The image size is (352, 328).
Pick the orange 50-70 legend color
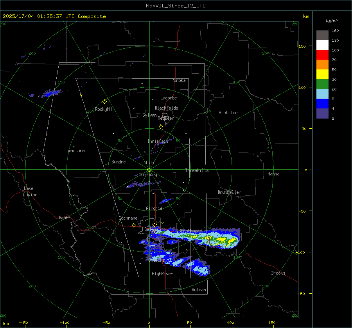click(322, 65)
